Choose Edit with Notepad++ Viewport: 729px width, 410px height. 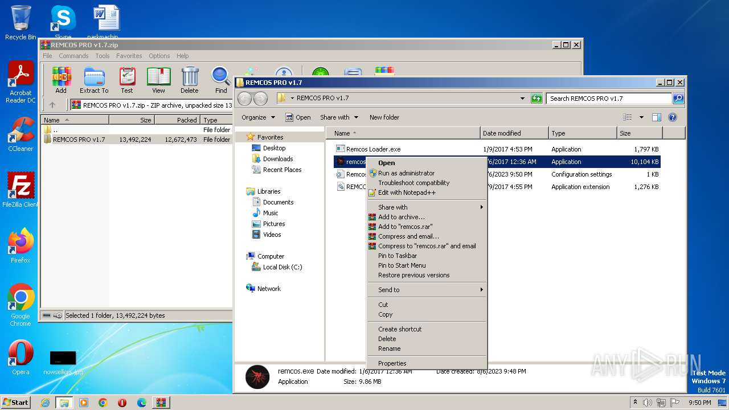tap(426, 192)
